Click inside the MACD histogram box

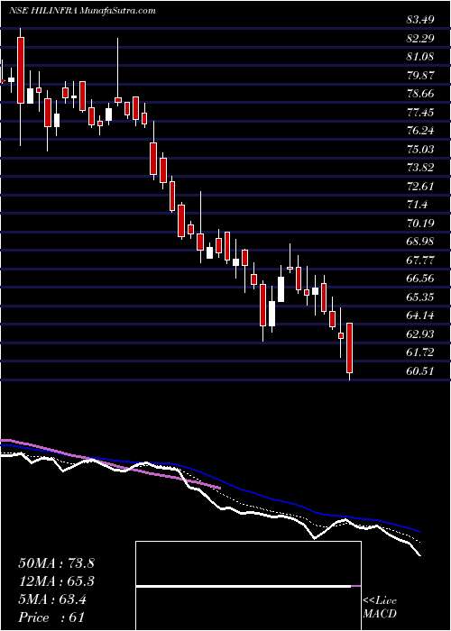tap(248, 586)
